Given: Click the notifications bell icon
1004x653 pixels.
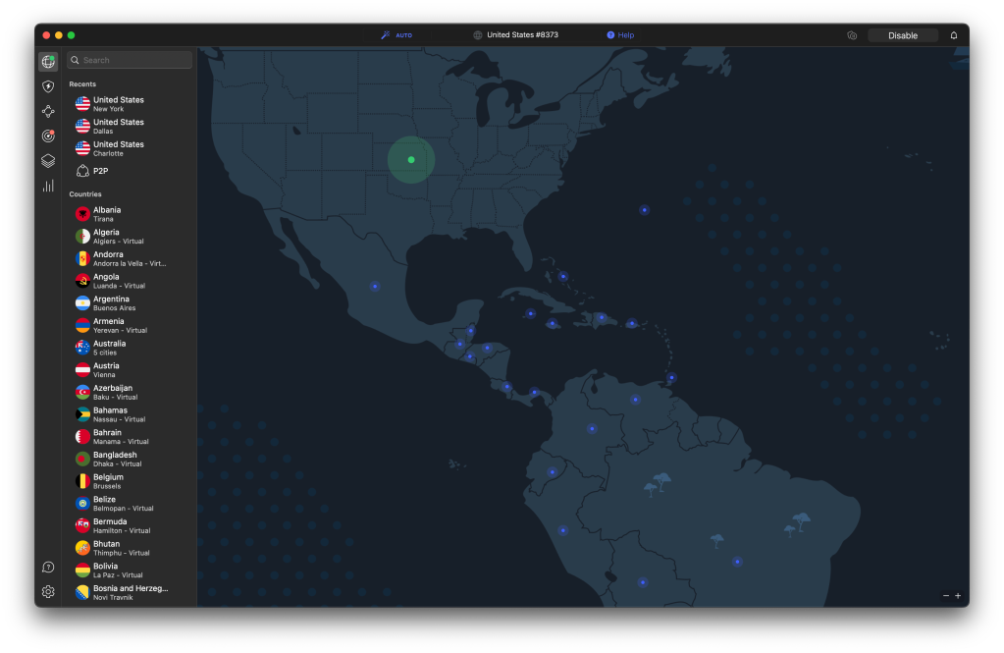Looking at the screenshot, I should pyautogui.click(x=953, y=35).
